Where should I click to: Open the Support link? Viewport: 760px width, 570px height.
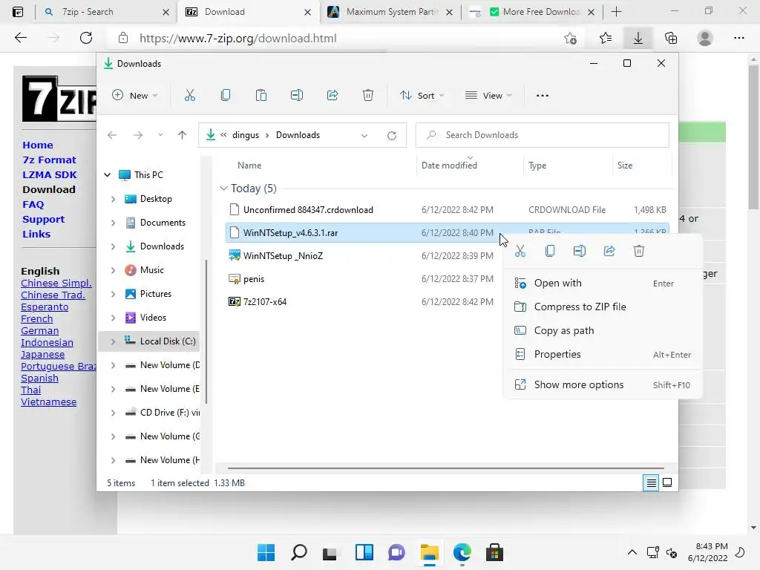43,220
